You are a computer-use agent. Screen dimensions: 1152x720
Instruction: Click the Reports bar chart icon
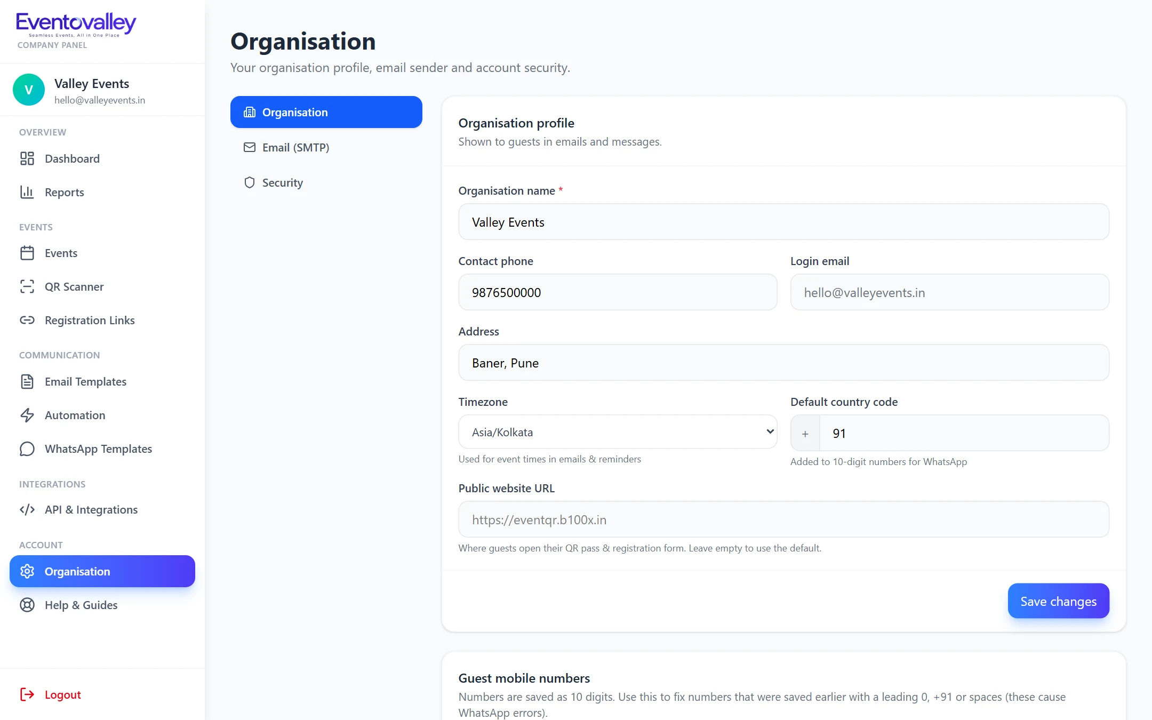(27, 192)
